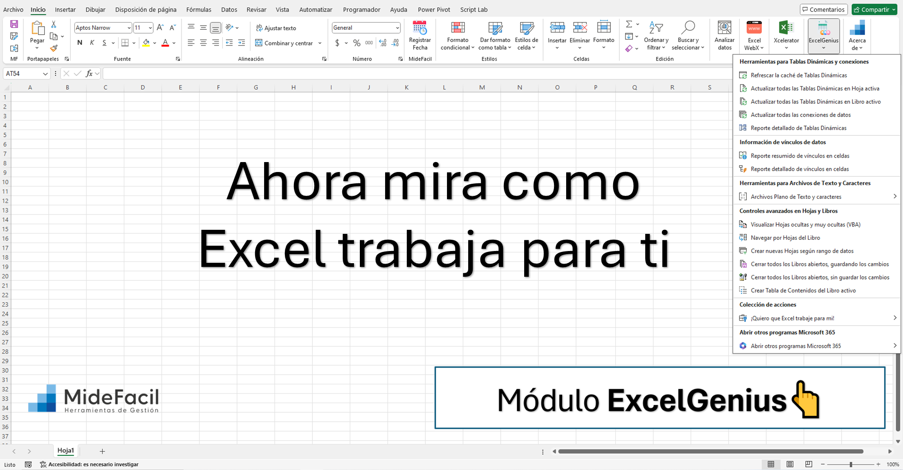The width and height of the screenshot is (903, 470).
Task: Click Ordenar y filtrar icon
Action: 656,28
